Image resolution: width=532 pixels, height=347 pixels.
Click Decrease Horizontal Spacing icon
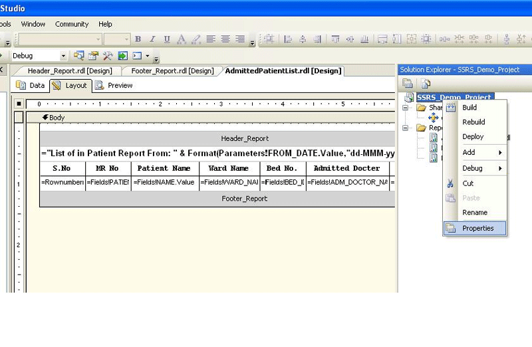tap(473, 39)
